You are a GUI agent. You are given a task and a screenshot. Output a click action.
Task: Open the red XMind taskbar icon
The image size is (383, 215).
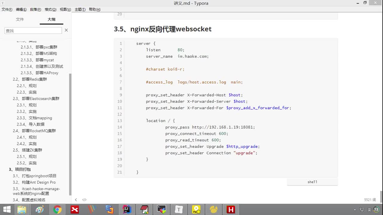pos(75,209)
